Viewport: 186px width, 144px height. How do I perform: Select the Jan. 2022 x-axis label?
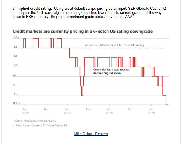[25, 111]
